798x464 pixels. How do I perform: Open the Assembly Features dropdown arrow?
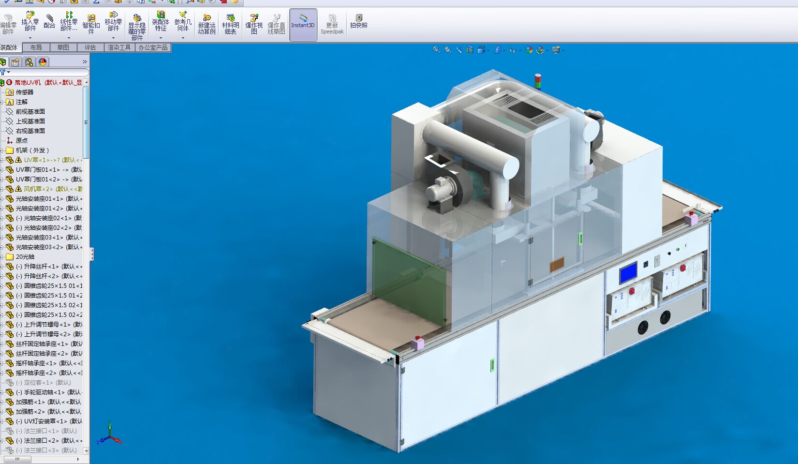[x=161, y=38]
